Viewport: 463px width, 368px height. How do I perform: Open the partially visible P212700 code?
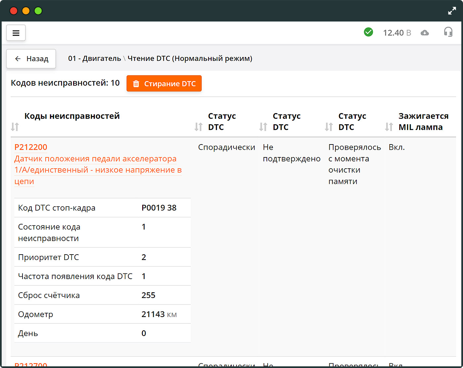tap(31, 365)
